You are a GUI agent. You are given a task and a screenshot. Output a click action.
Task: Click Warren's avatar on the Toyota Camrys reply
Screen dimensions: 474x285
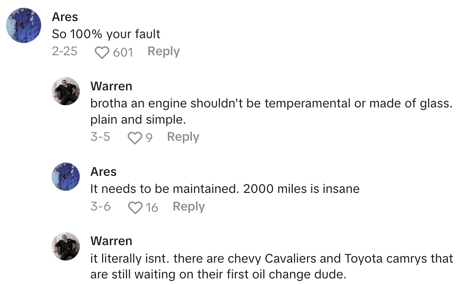click(66, 246)
